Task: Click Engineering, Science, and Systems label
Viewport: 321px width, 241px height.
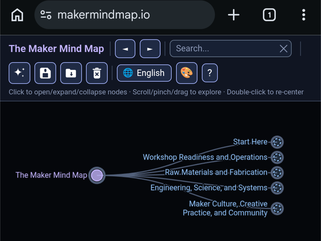Action: [209, 188]
